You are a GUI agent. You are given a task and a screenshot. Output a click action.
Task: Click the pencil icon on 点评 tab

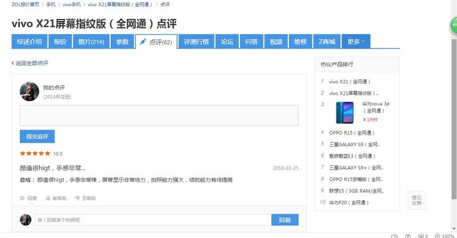pos(143,42)
